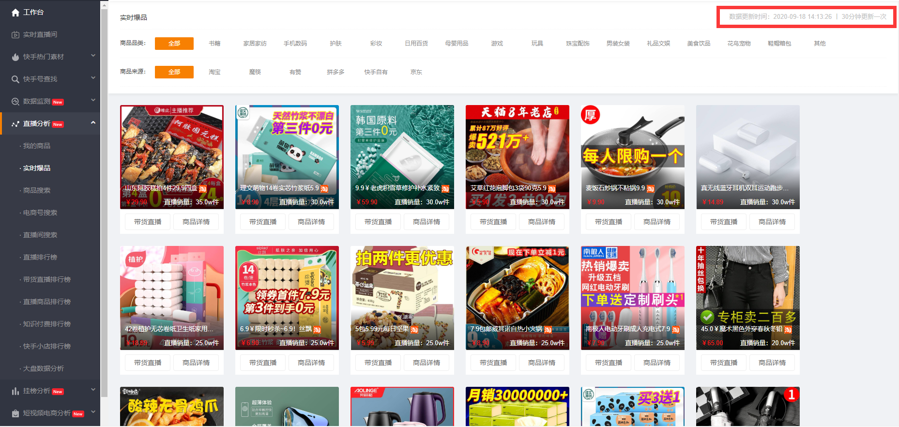Open 商品搜索 in sidebar

tap(37, 191)
